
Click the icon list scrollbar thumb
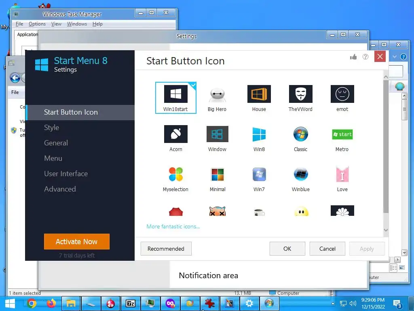(x=386, y=146)
